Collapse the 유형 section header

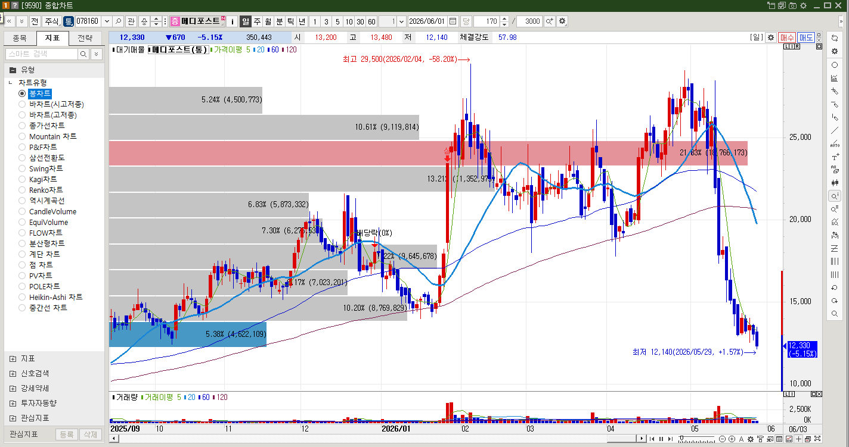click(x=13, y=70)
